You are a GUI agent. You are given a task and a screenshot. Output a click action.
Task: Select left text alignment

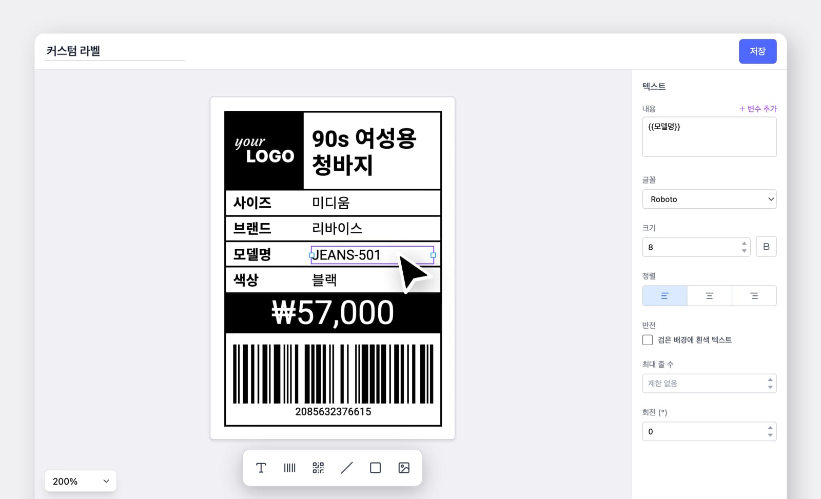coord(664,295)
